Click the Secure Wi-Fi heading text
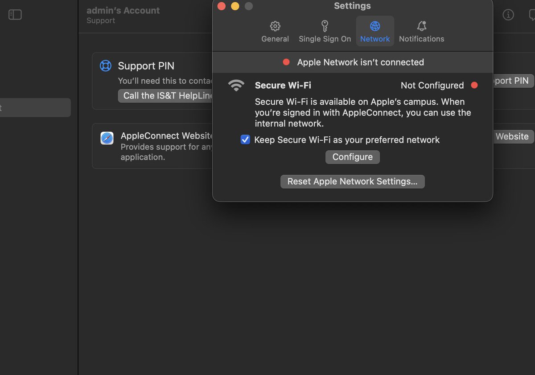The image size is (535, 375). (283, 85)
